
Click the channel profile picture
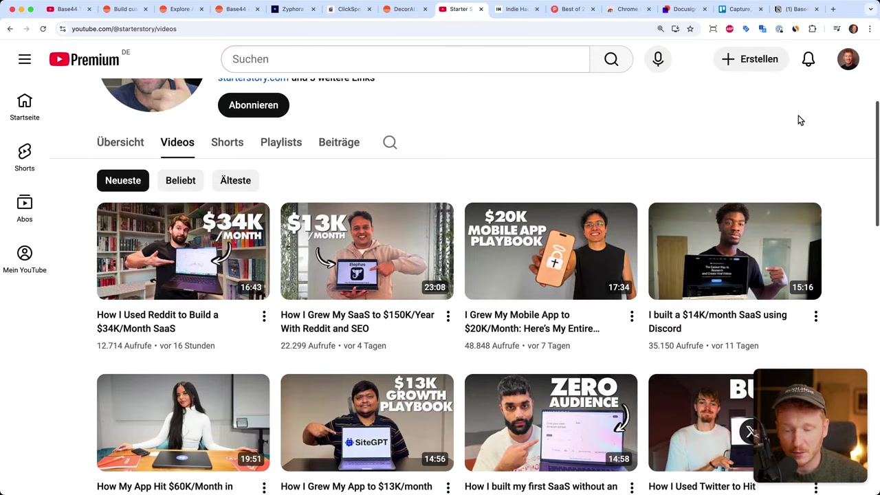pyautogui.click(x=151, y=94)
